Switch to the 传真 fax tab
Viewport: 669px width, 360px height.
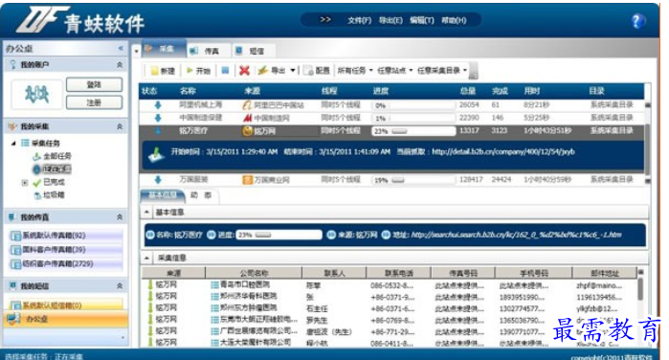click(209, 51)
